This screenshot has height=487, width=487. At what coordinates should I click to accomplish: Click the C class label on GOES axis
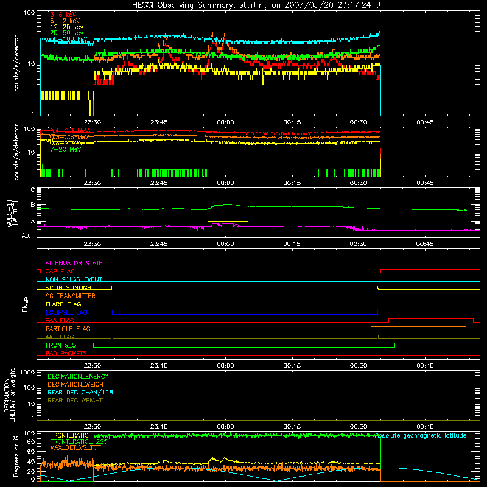(x=33, y=190)
